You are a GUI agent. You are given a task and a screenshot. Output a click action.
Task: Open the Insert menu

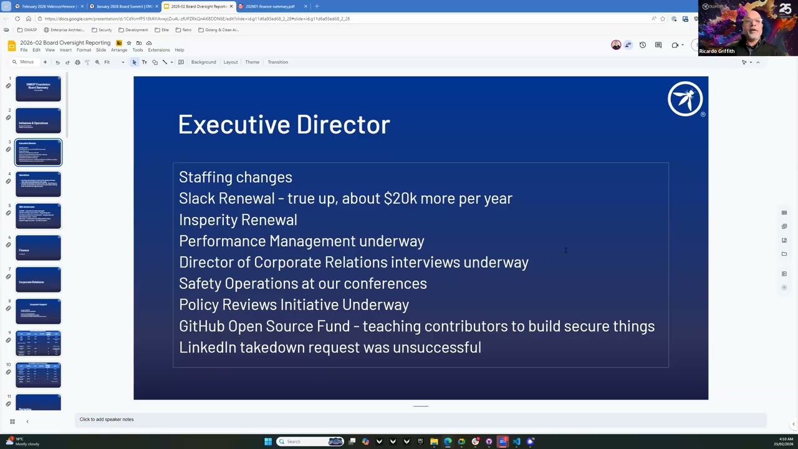(65, 50)
